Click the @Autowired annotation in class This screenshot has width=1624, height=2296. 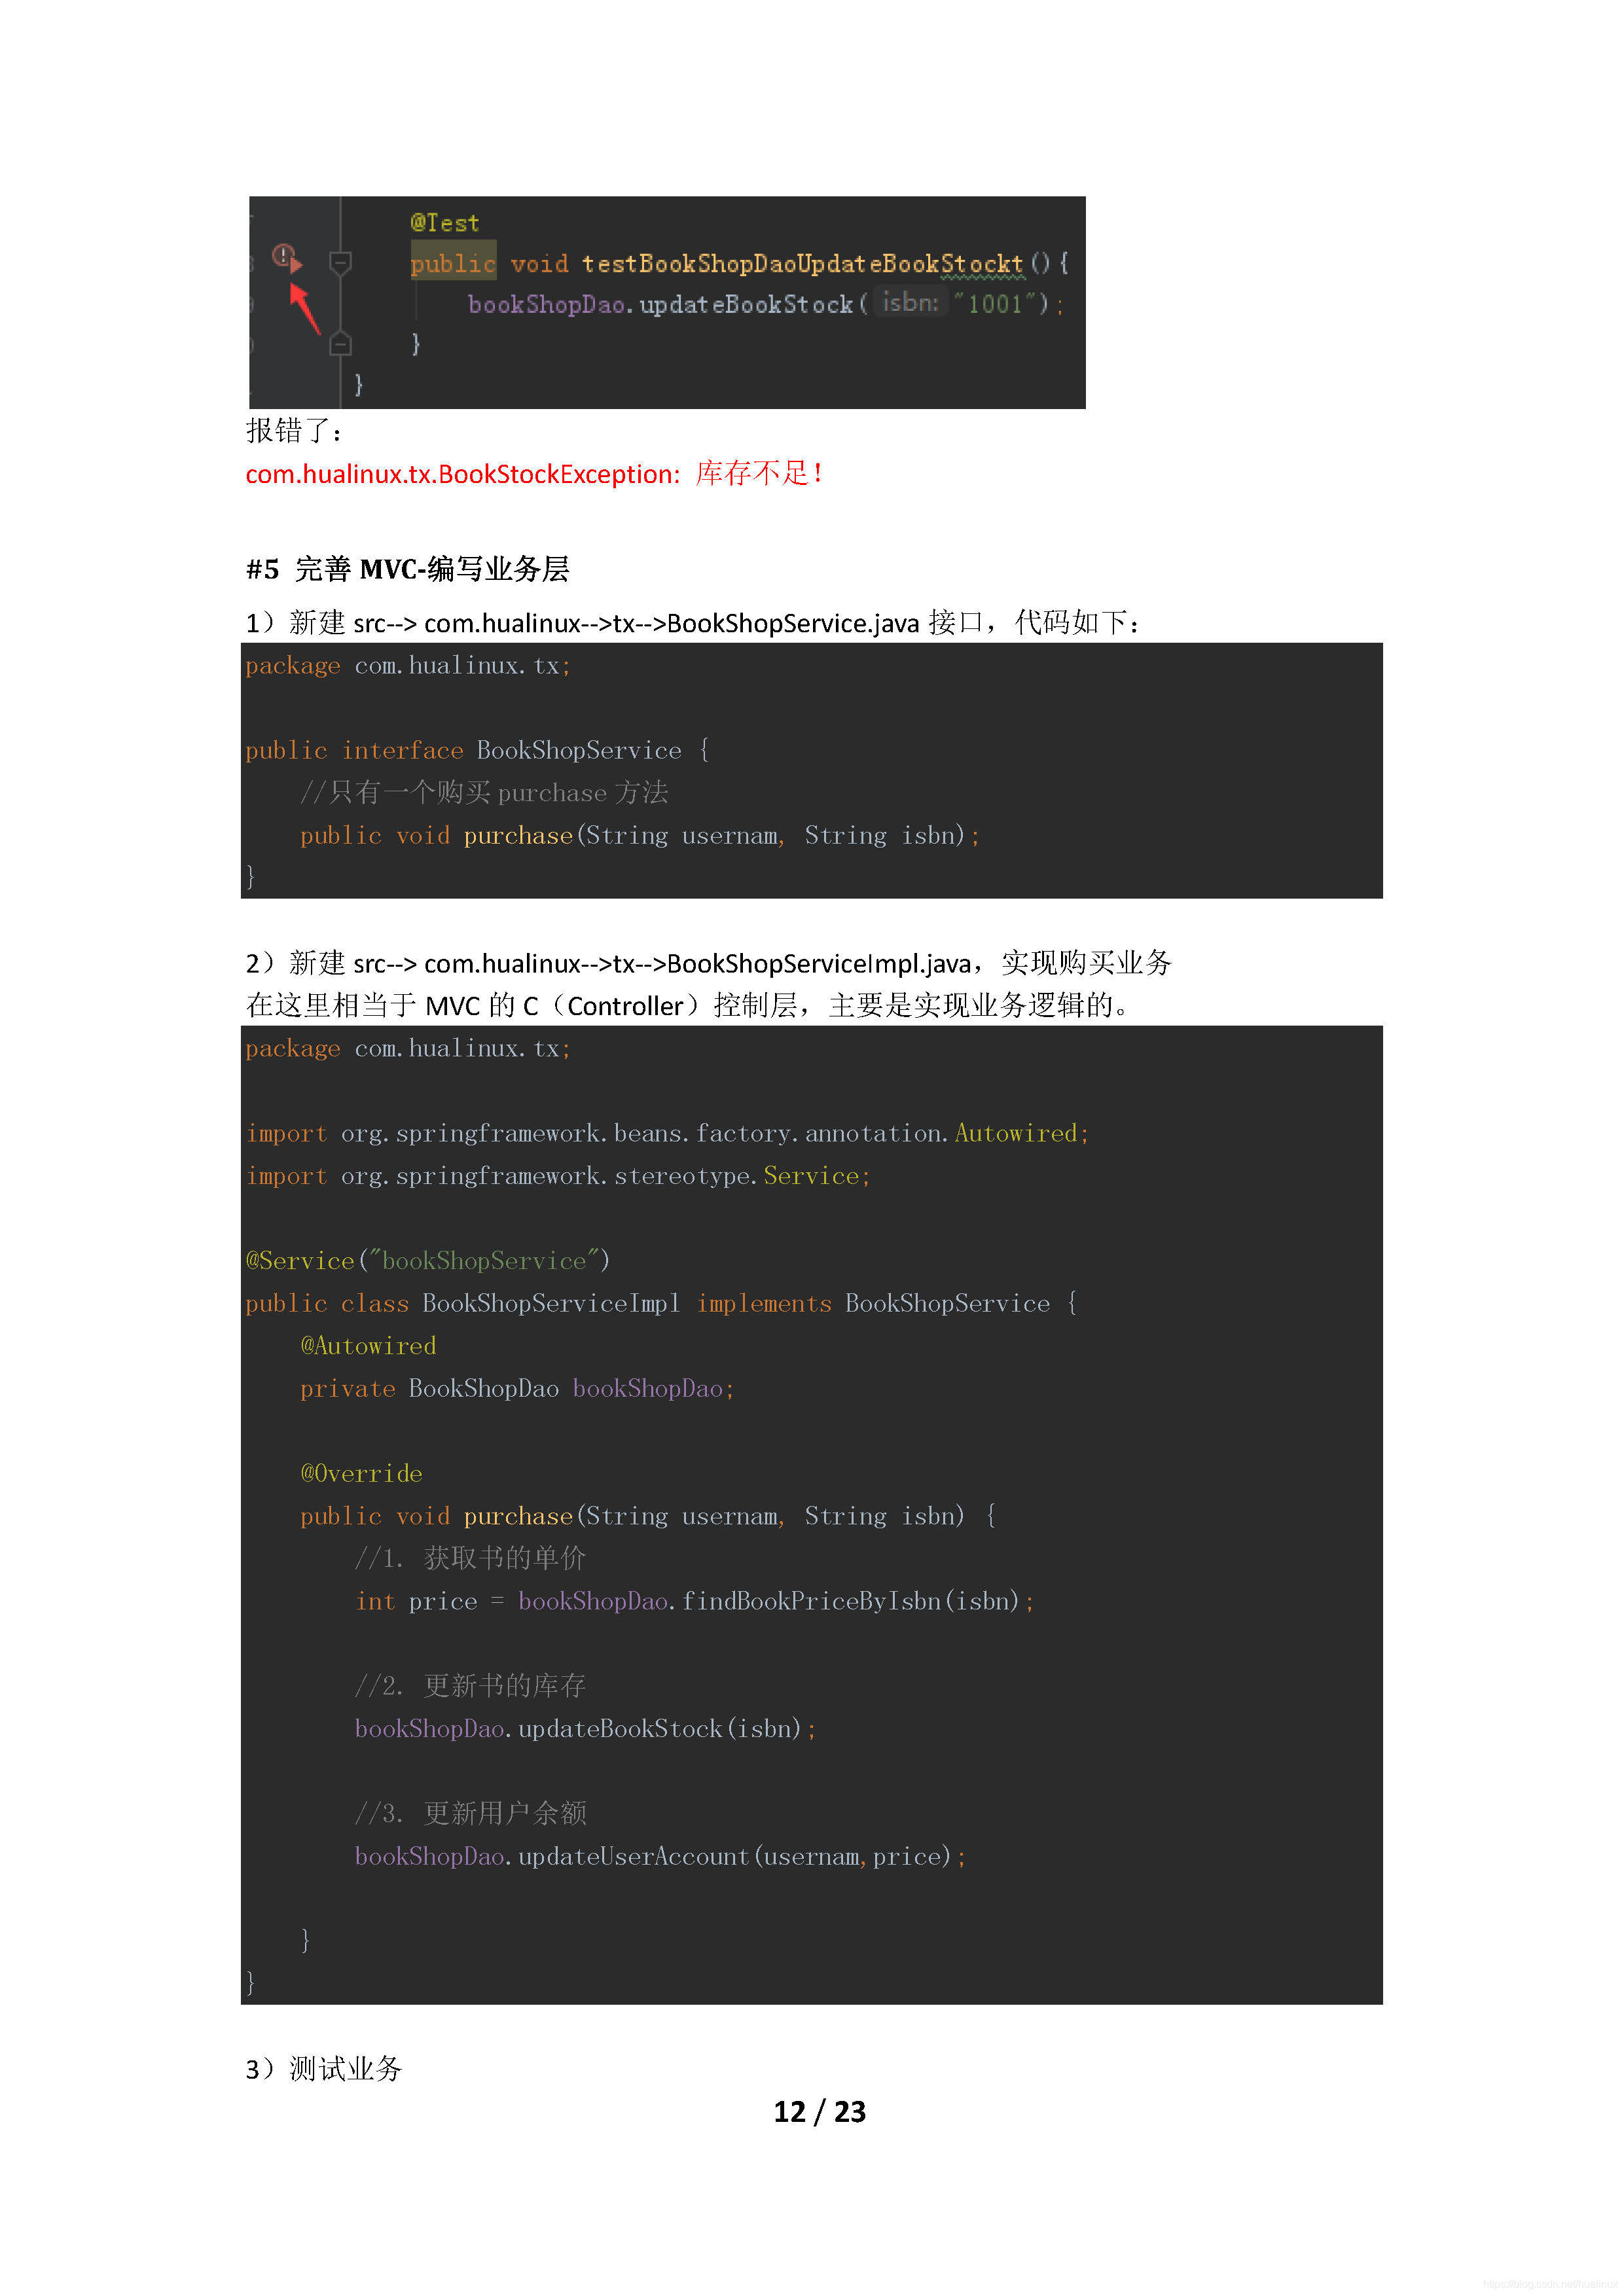pos(368,1345)
